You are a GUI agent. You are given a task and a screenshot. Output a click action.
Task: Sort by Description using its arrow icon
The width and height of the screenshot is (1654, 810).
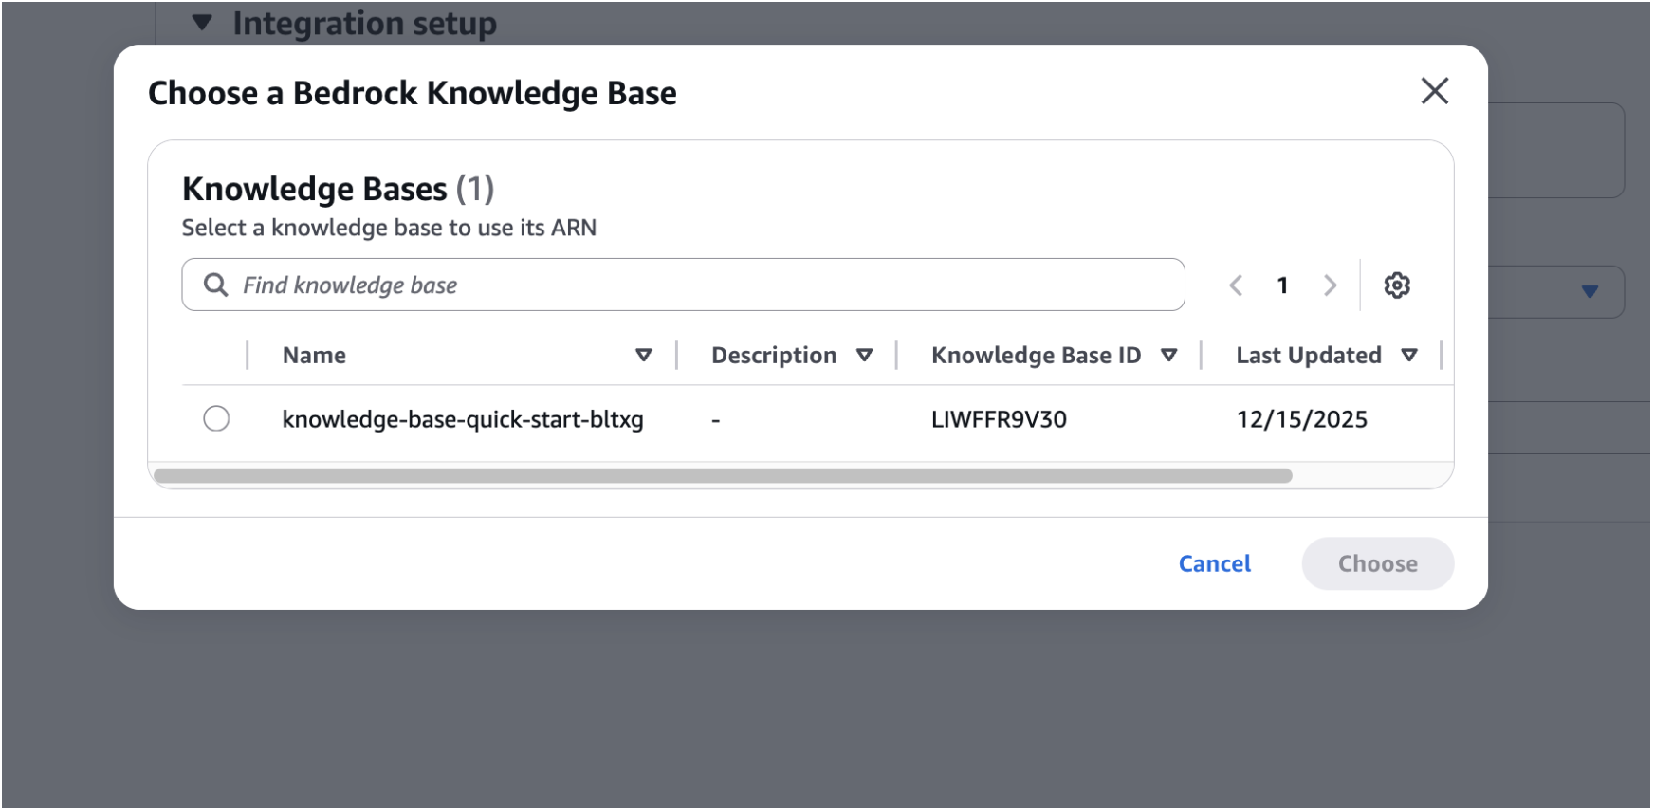coord(864,356)
